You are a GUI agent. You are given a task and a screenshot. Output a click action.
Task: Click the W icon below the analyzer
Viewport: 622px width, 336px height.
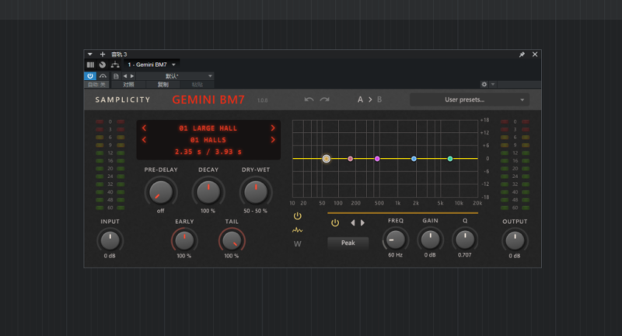(x=297, y=243)
